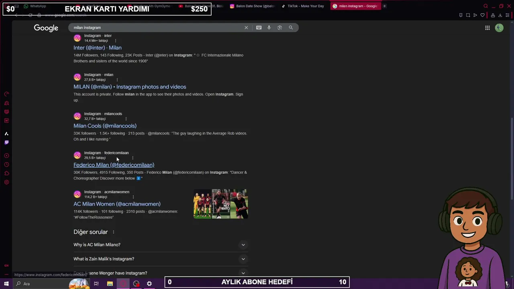The width and height of the screenshot is (514, 289).
Task: Open Federico Milan (@federicomilaan) link
Action: point(114,165)
